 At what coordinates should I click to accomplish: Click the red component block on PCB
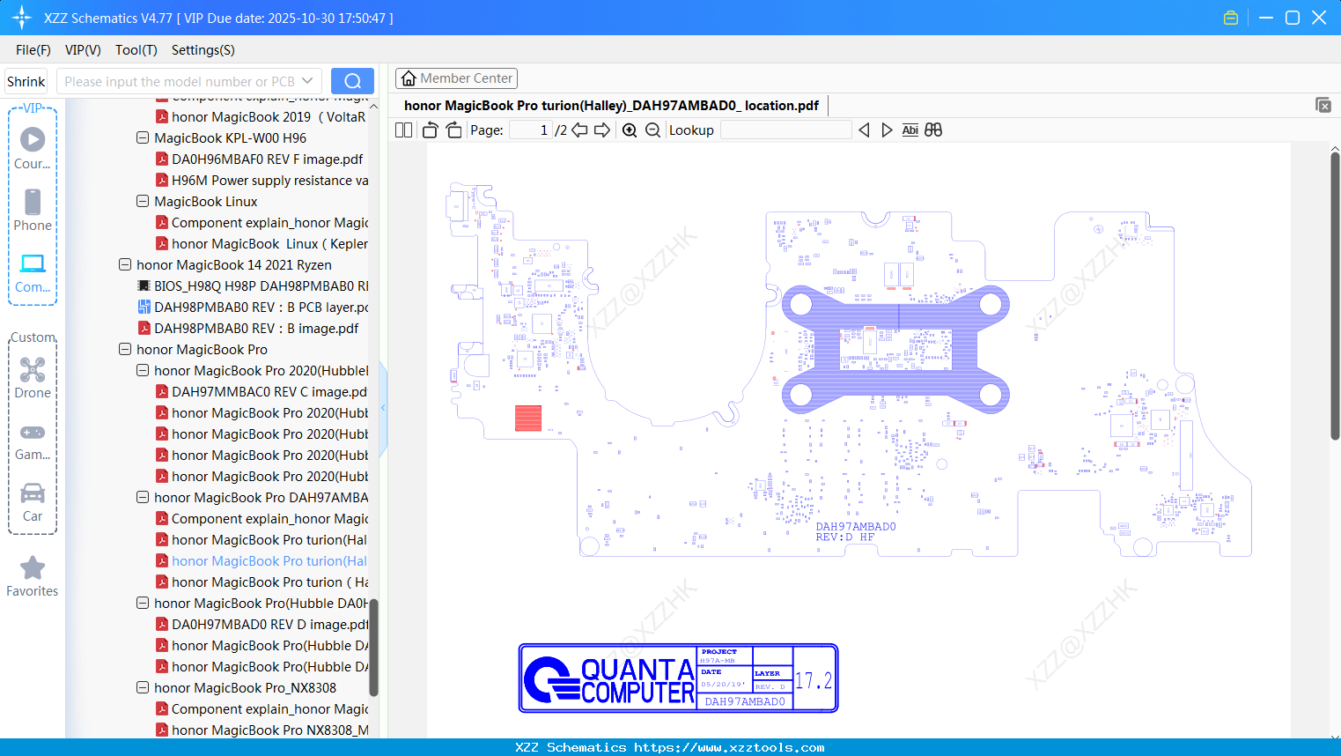(528, 418)
